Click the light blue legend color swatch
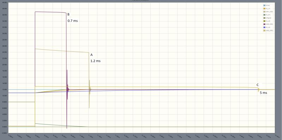Viewport: 282px width, 140px height. pos(264,6)
